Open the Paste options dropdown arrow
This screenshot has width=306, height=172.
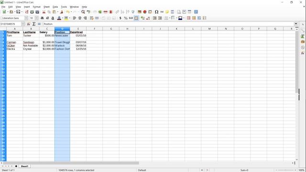coord(57,12)
